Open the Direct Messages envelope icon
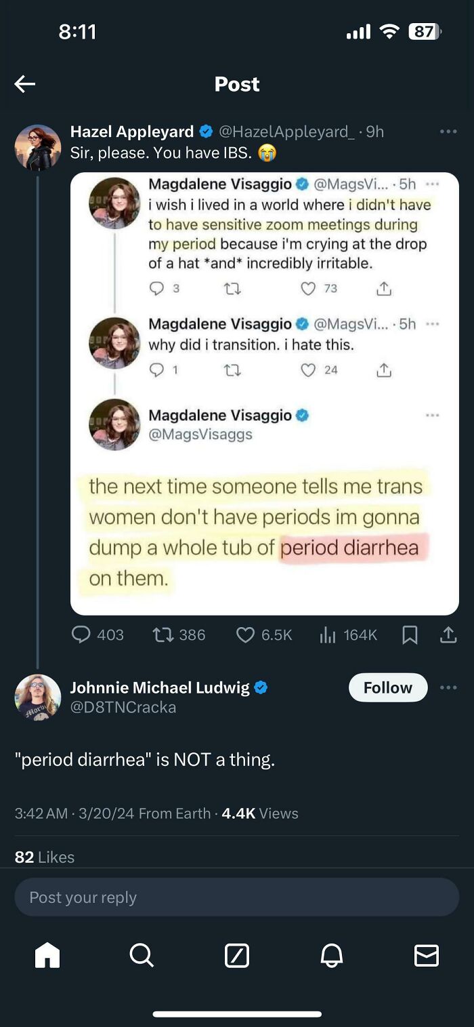The height and width of the screenshot is (1027, 474). pyautogui.click(x=427, y=956)
